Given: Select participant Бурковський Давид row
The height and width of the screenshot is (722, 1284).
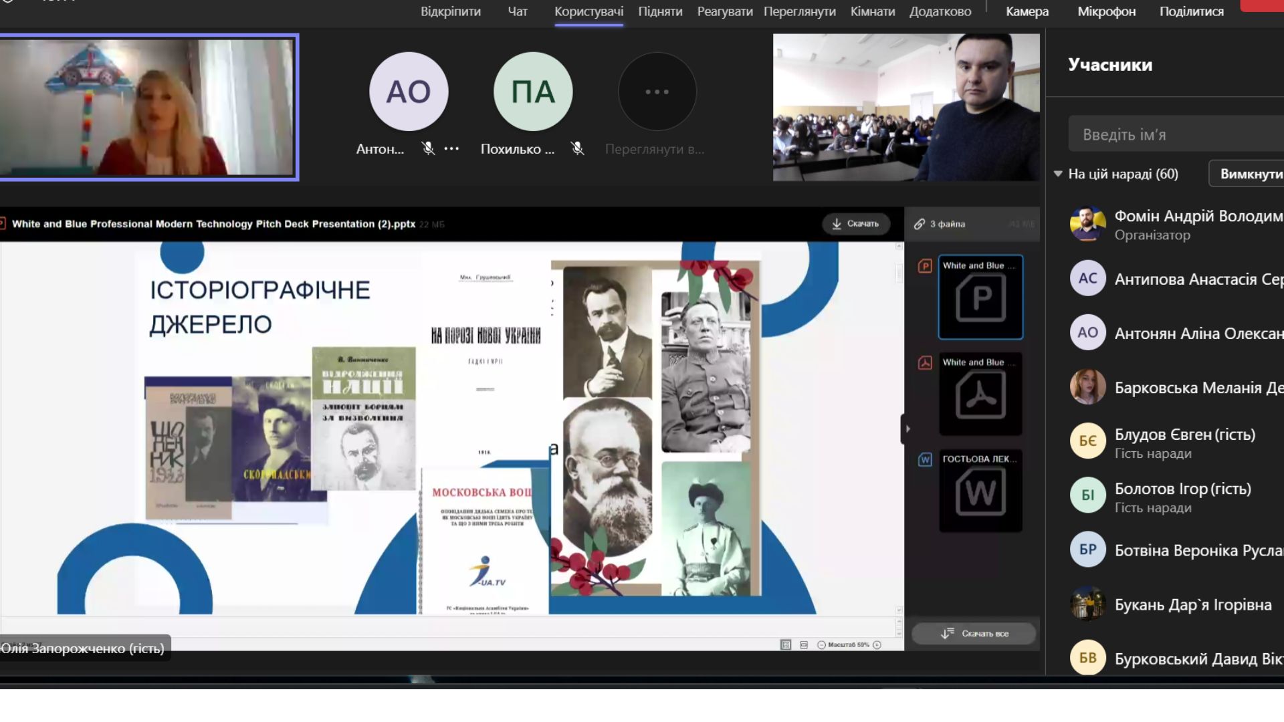Looking at the screenshot, I should [x=1167, y=658].
